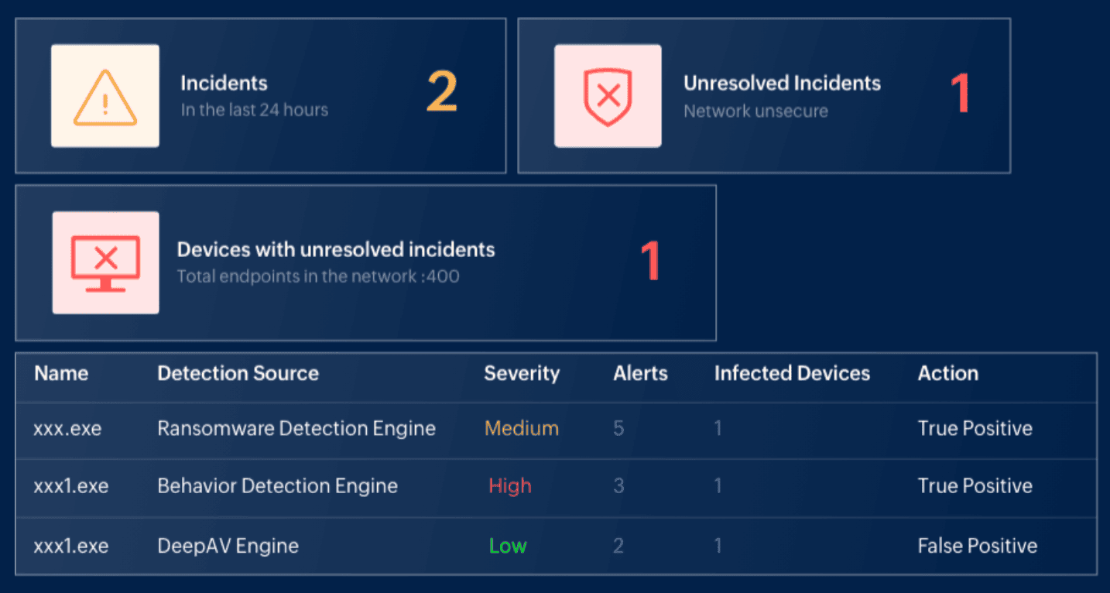Open the xxx.exe incident entry
Viewport: 1110px width, 593px height.
tap(67, 428)
